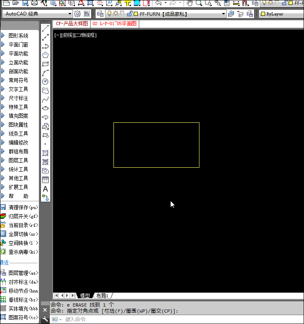Switch to 布局1 layout tab
Screen dimensions: 304x324
(x=102, y=296)
